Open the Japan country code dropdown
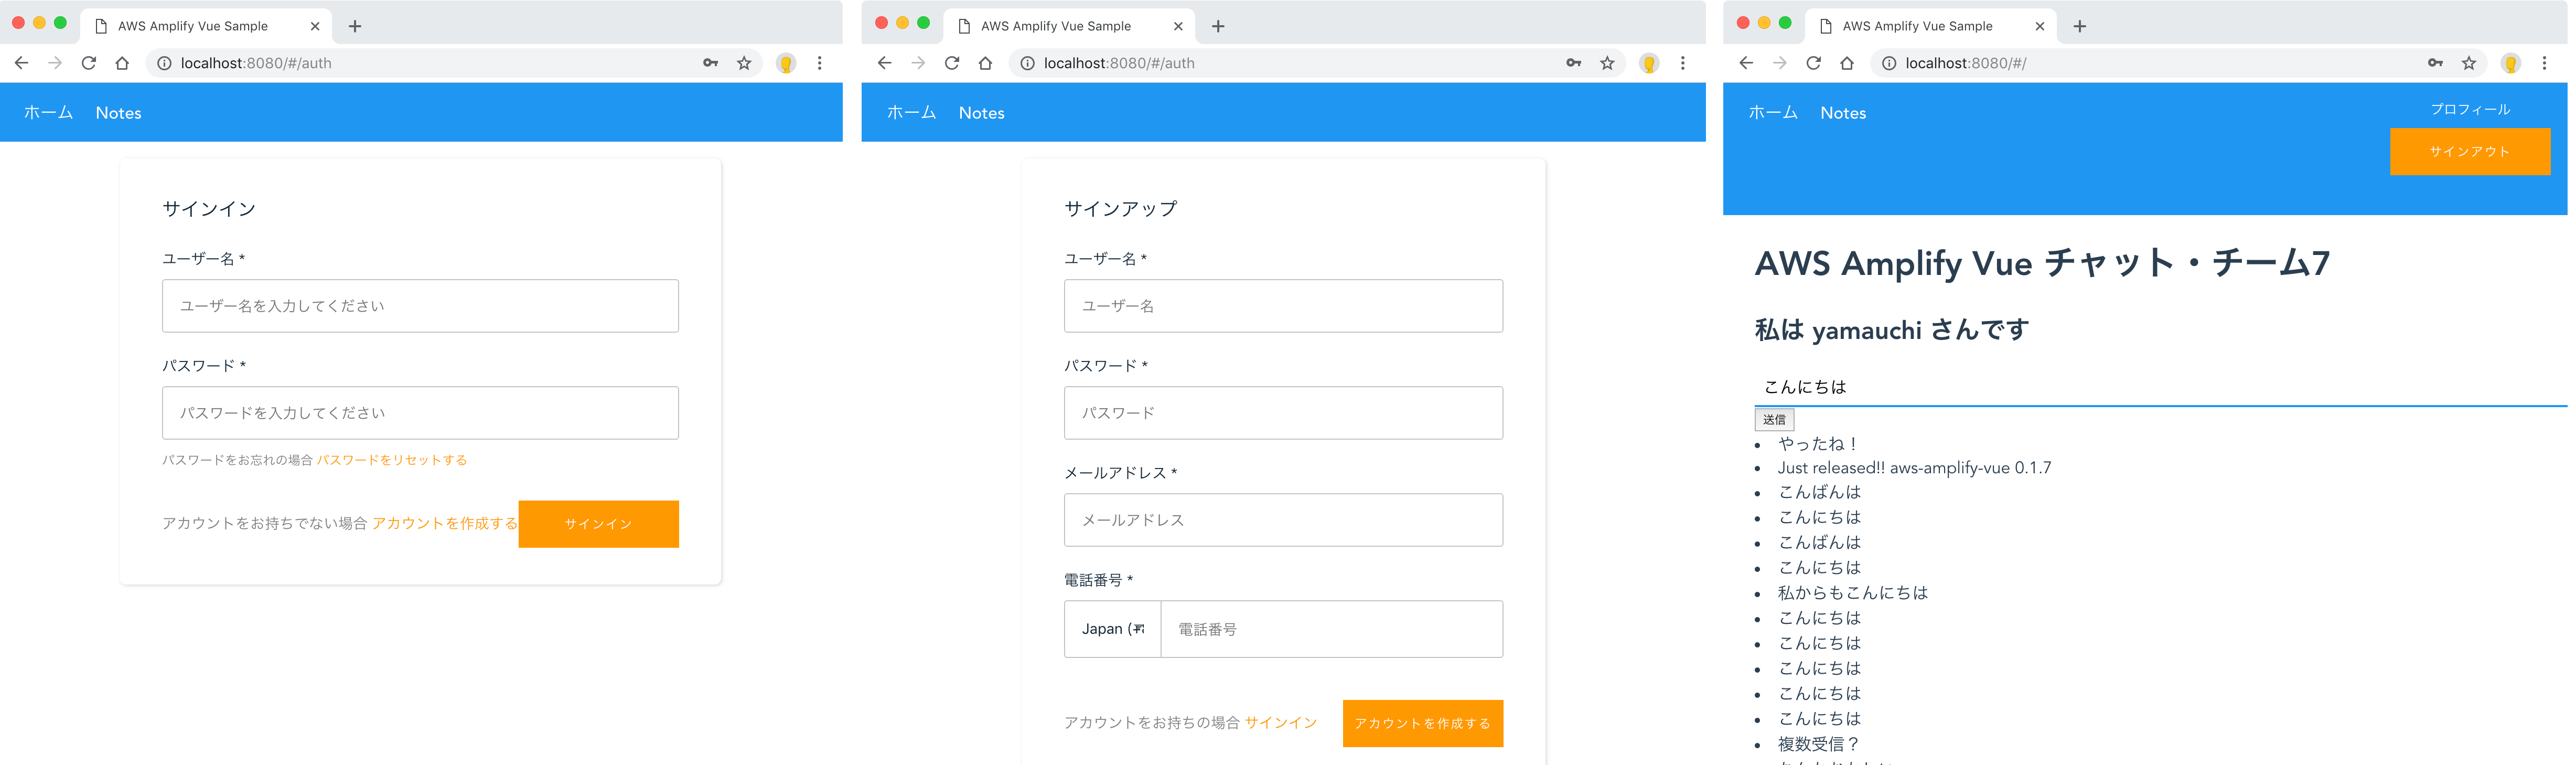This screenshot has width=2576, height=765. (x=1112, y=629)
